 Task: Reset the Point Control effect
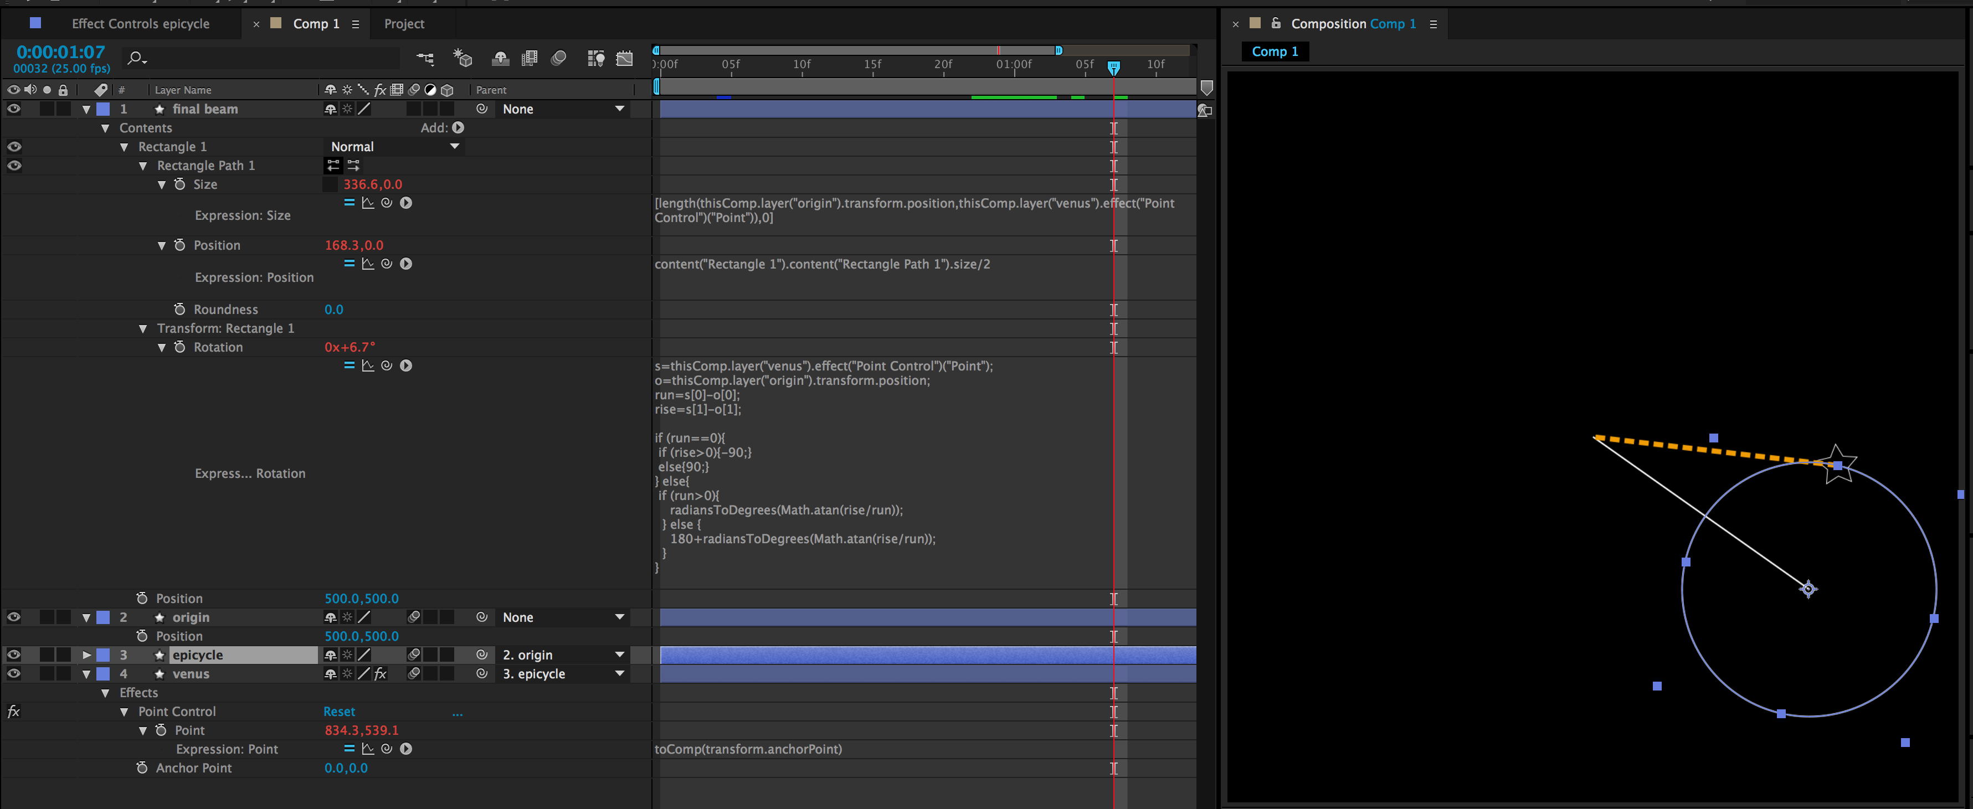[340, 712]
